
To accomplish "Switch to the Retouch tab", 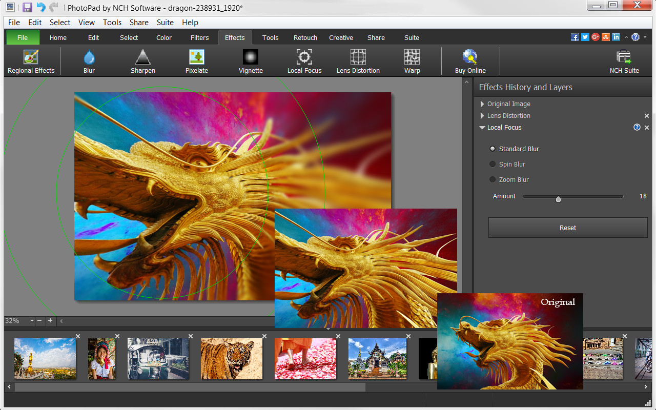I will (305, 37).
